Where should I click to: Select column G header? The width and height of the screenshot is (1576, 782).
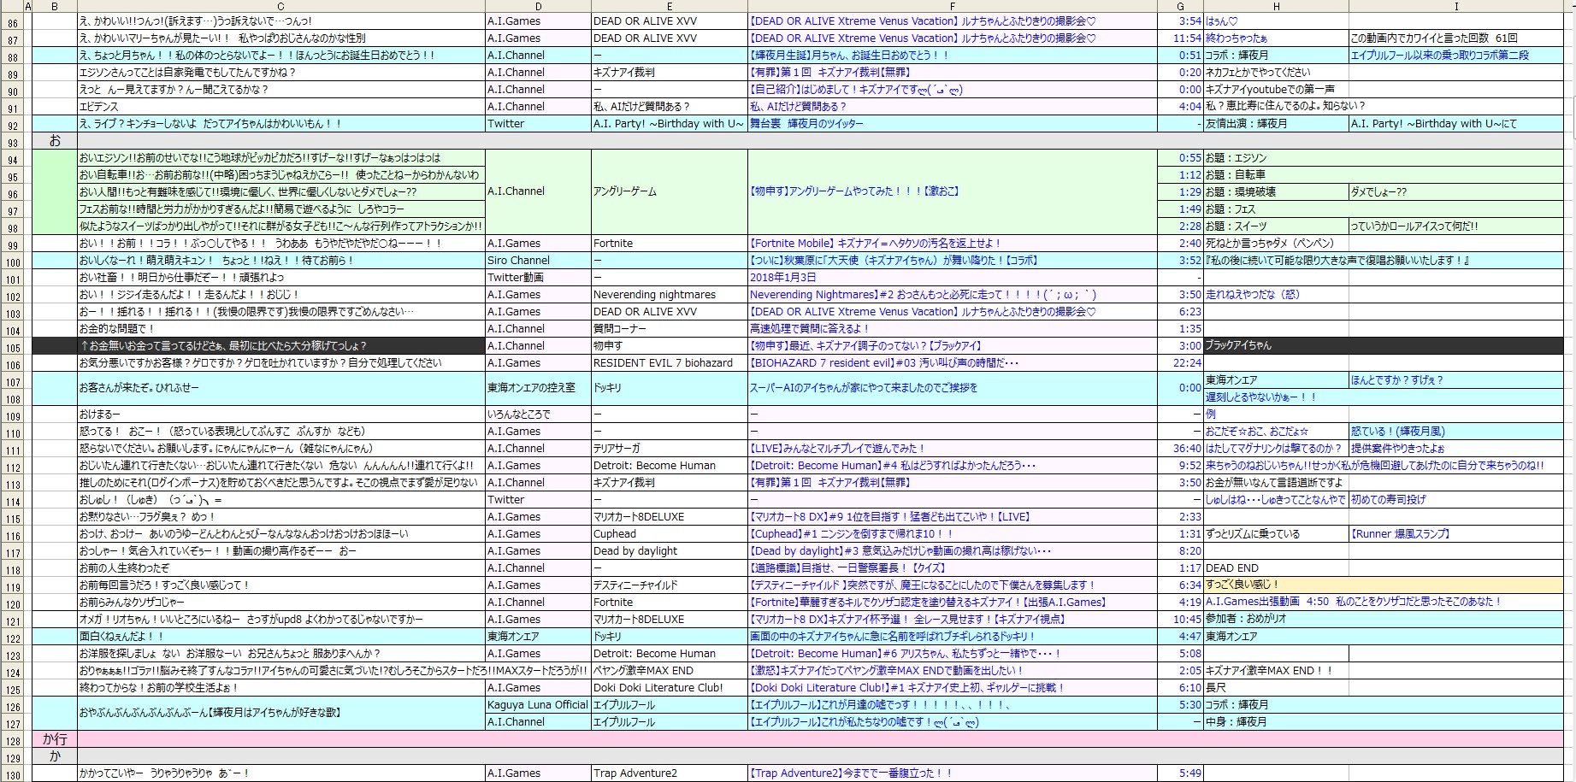click(x=1181, y=7)
